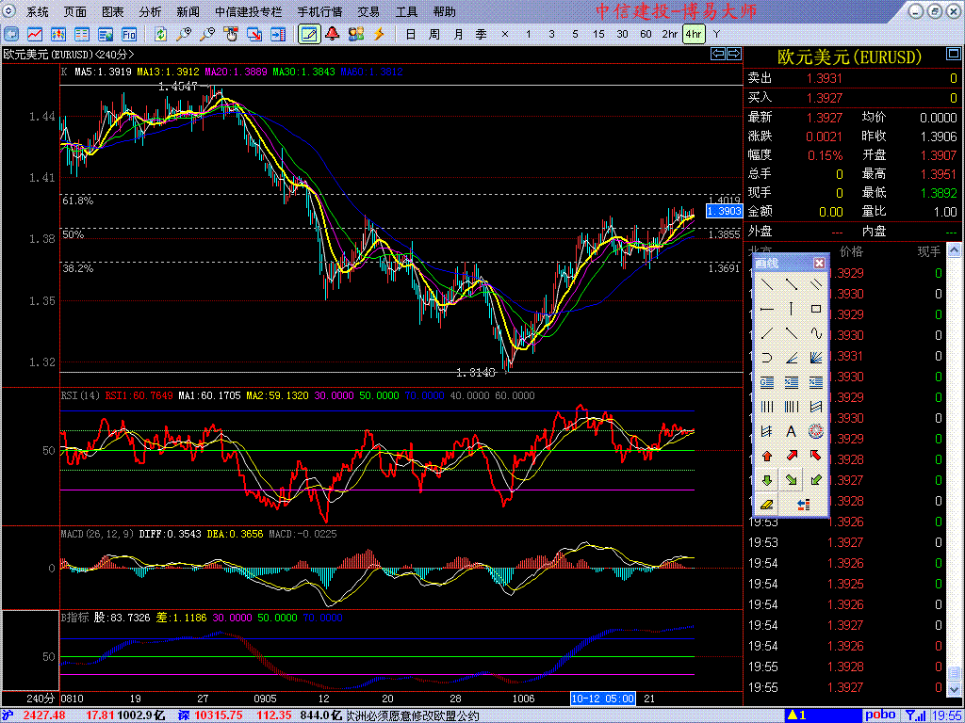The height and width of the screenshot is (723, 965).
Task: Close the 画线 drawing palette
Action: click(819, 263)
